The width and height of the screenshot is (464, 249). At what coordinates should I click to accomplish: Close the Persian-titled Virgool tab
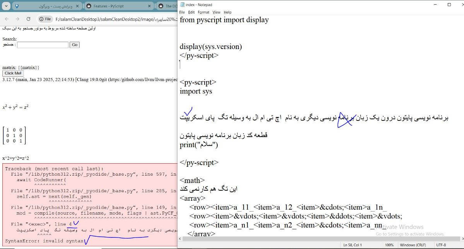[x=77, y=6]
